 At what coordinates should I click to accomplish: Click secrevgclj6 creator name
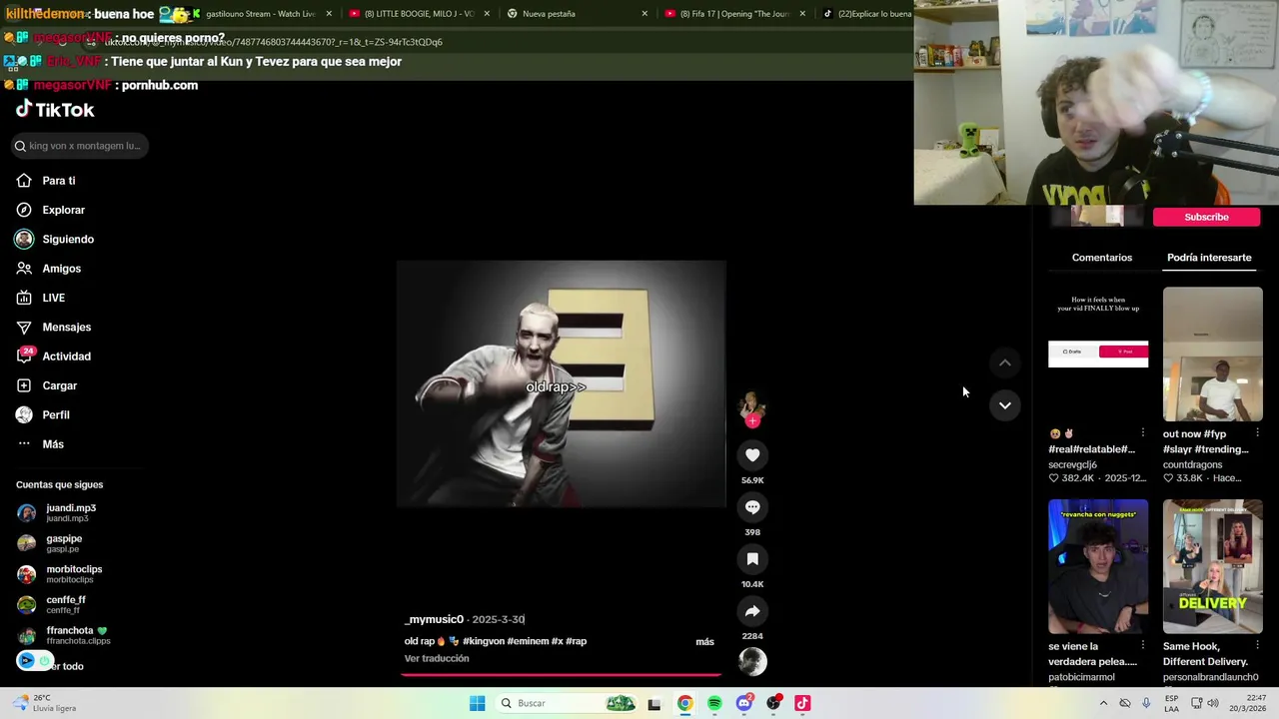point(1072,464)
